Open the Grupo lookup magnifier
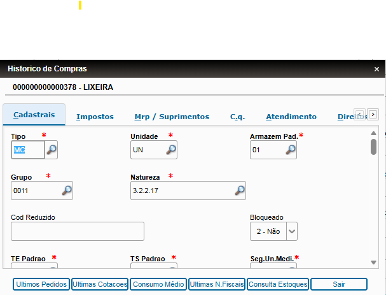386x295 pixels. 66,190
